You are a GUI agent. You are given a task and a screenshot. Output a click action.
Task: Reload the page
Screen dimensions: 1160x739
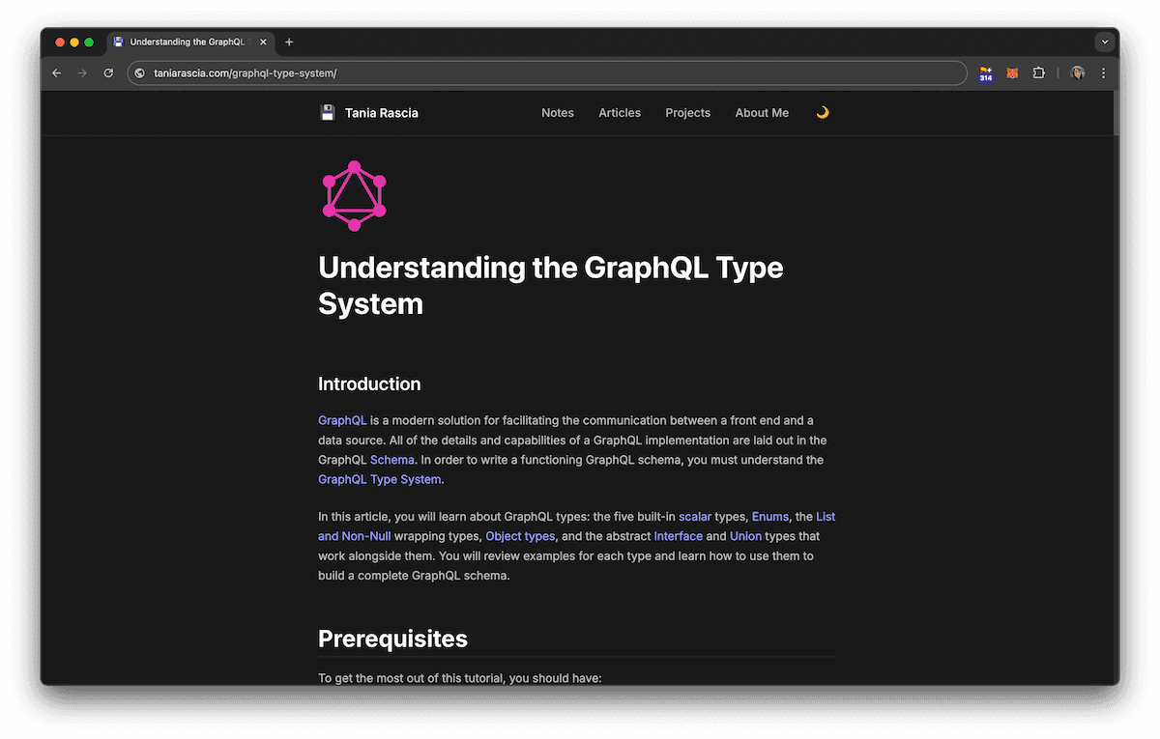point(108,73)
